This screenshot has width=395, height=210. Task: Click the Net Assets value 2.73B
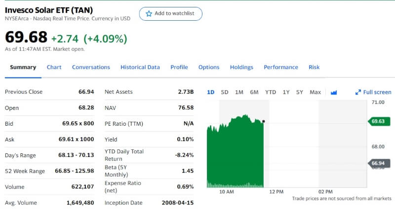click(186, 92)
